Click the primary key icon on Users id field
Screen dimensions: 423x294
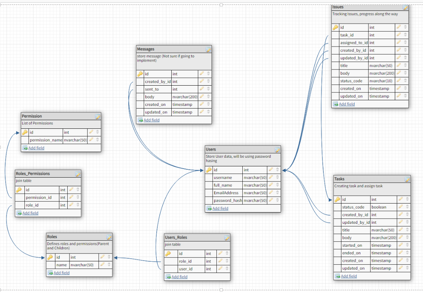[x=209, y=170]
